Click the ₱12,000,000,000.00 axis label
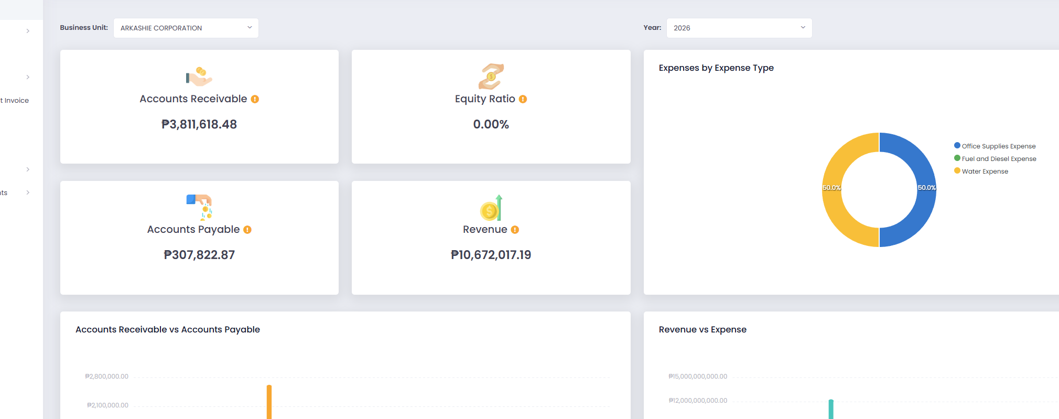The height and width of the screenshot is (419, 1059). (698, 401)
